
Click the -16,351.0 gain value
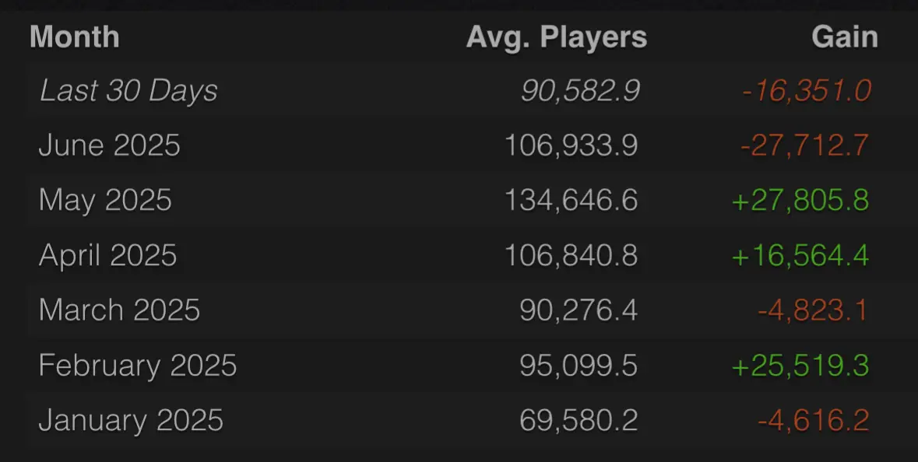click(x=806, y=91)
